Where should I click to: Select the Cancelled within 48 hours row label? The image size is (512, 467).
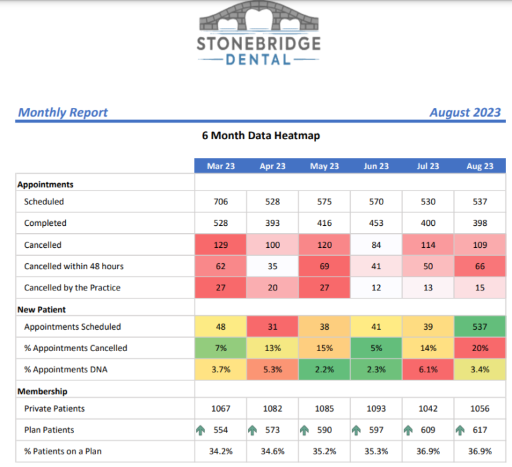click(73, 266)
